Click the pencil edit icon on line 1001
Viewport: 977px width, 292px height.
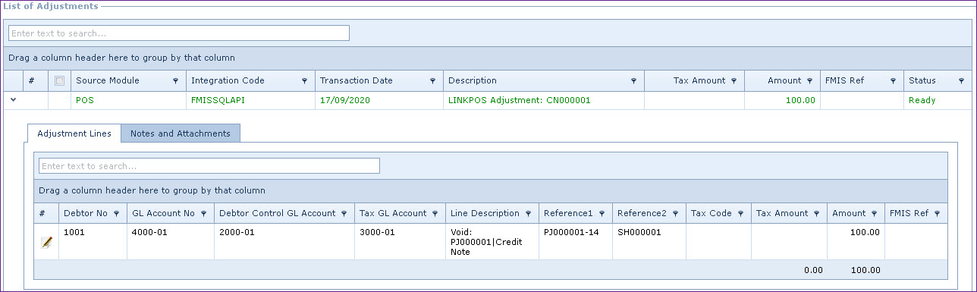[47, 243]
